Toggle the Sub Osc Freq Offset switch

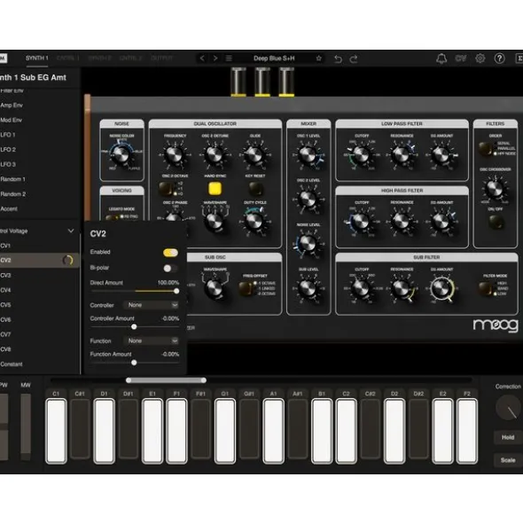246,289
